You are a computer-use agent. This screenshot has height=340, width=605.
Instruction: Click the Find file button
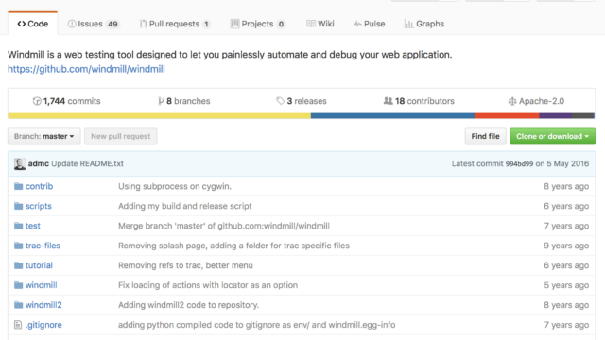485,136
